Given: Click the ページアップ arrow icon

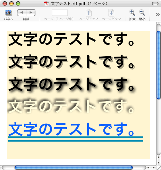Looking at the screenshot, I should pos(89,13).
